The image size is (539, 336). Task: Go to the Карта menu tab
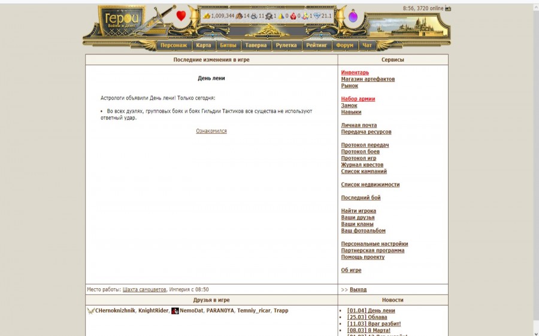pyautogui.click(x=203, y=45)
